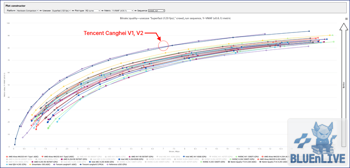The image size is (350, 168).
Task: Toggle Tencent canghaiV2 (FPGA) legend entry
Action: [x=91, y=164]
